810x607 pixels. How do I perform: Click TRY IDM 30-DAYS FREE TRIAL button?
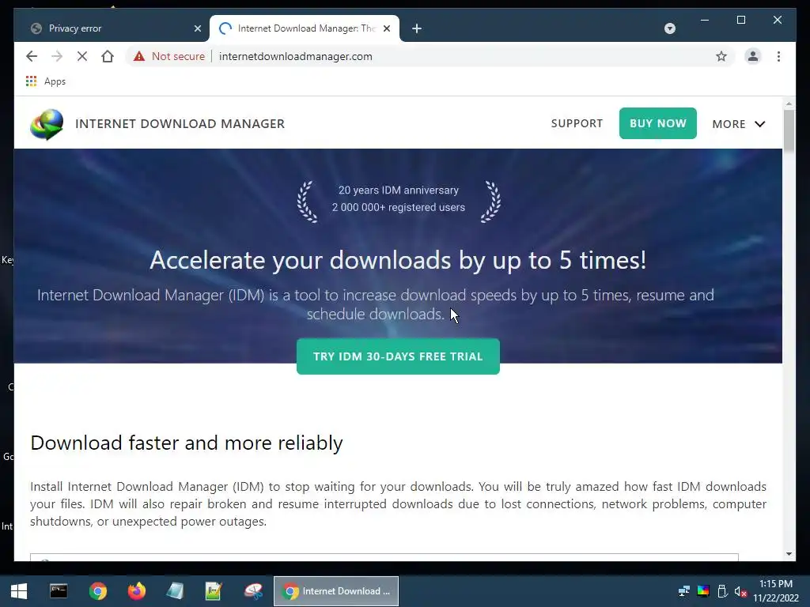398,356
